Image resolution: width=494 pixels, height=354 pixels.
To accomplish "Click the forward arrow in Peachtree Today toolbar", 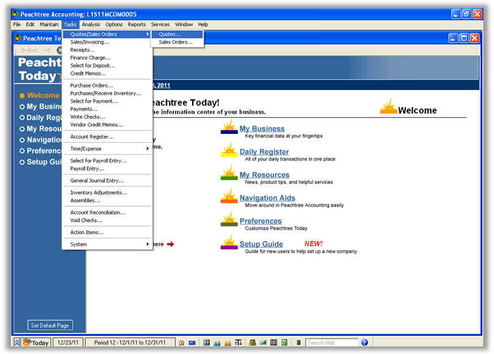I will (48, 50).
